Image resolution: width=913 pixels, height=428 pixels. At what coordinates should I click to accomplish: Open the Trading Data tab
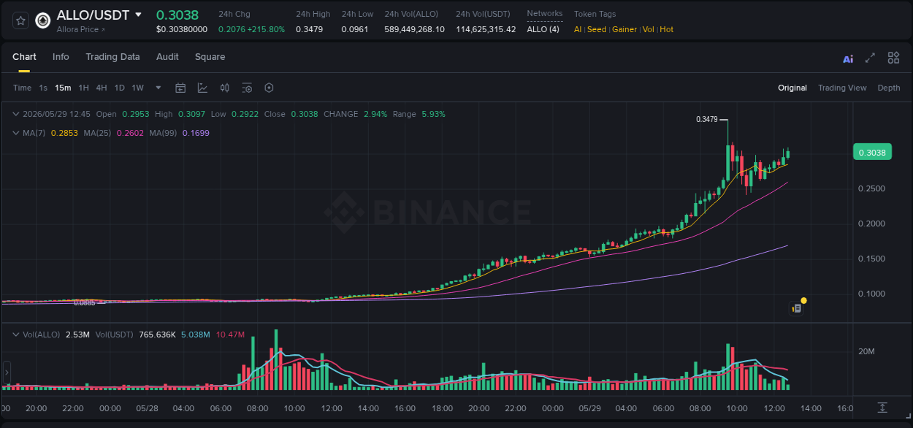112,57
